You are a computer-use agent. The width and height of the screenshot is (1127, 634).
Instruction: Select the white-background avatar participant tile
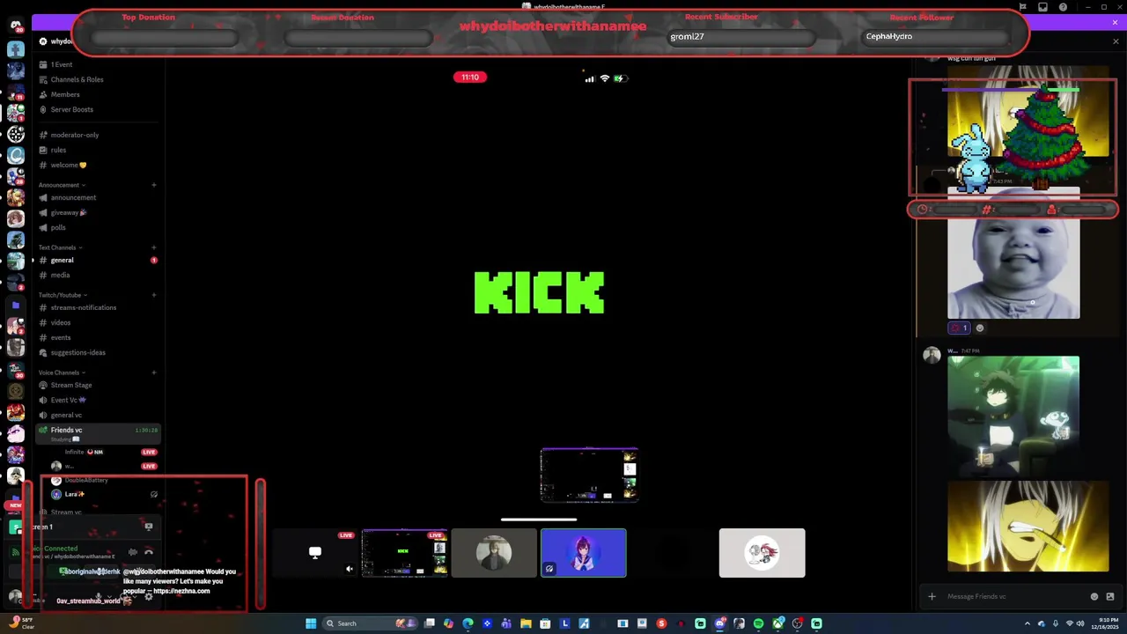point(762,553)
